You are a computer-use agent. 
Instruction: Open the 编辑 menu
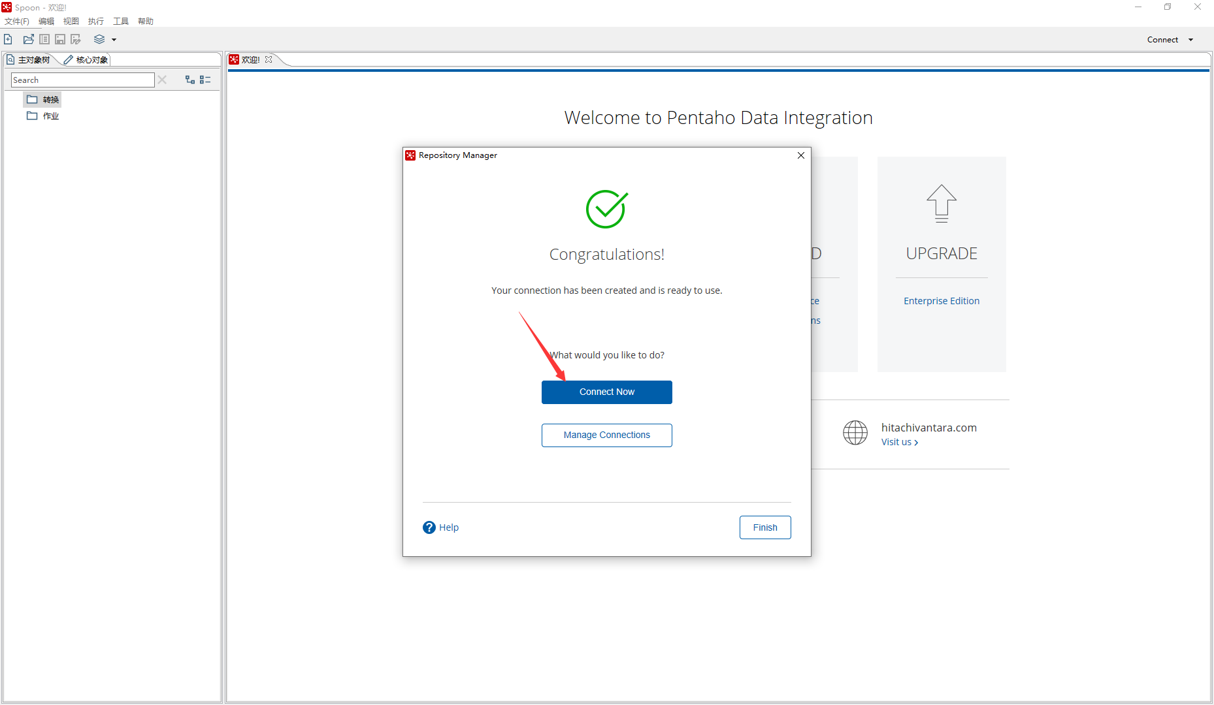[46, 22]
